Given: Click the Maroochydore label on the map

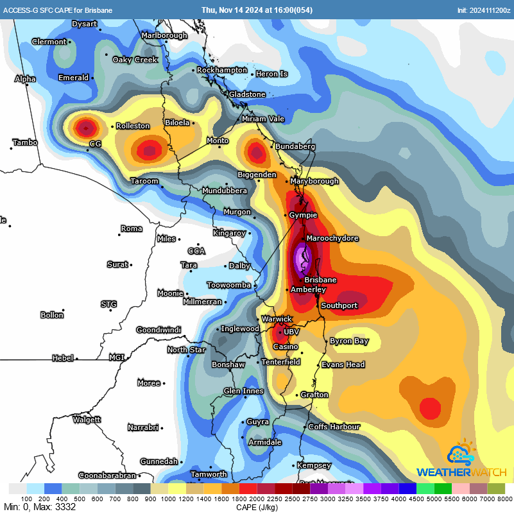Looking at the screenshot, I should click(x=333, y=238).
